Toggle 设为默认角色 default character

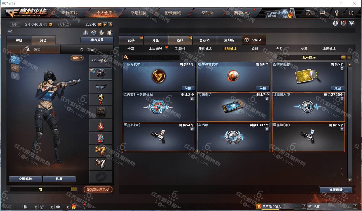click(x=98, y=189)
